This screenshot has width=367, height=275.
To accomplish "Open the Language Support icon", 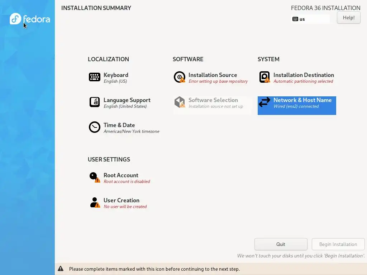I will pos(95,102).
